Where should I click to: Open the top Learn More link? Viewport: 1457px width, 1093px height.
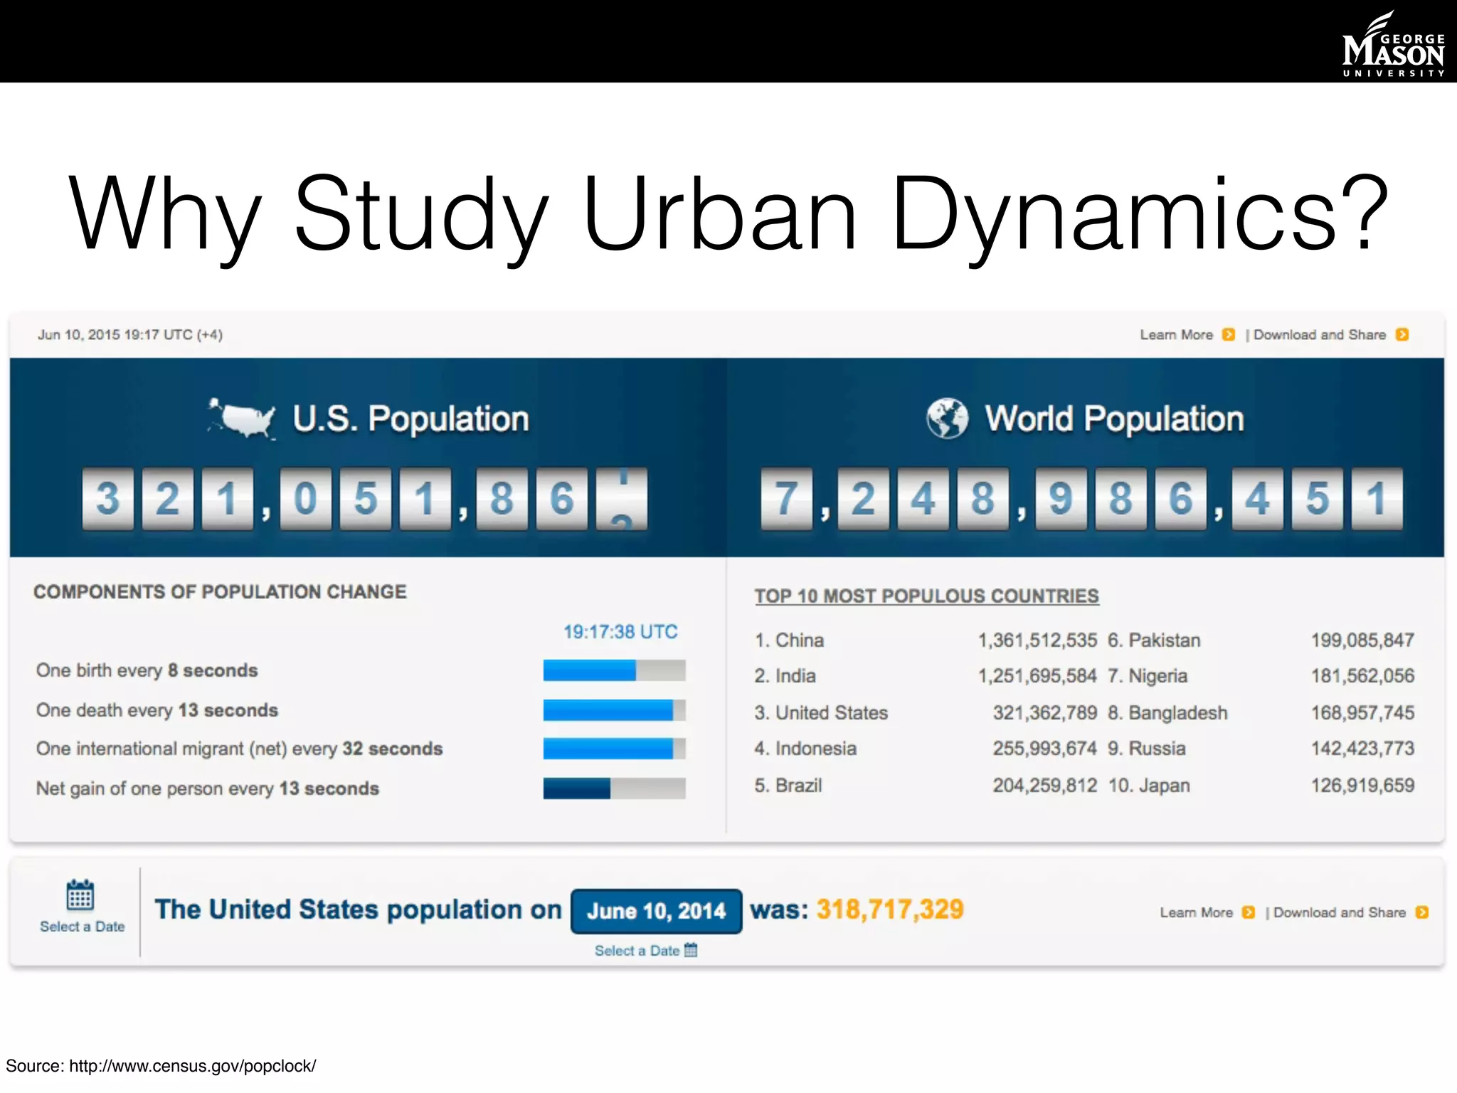pyautogui.click(x=1176, y=334)
